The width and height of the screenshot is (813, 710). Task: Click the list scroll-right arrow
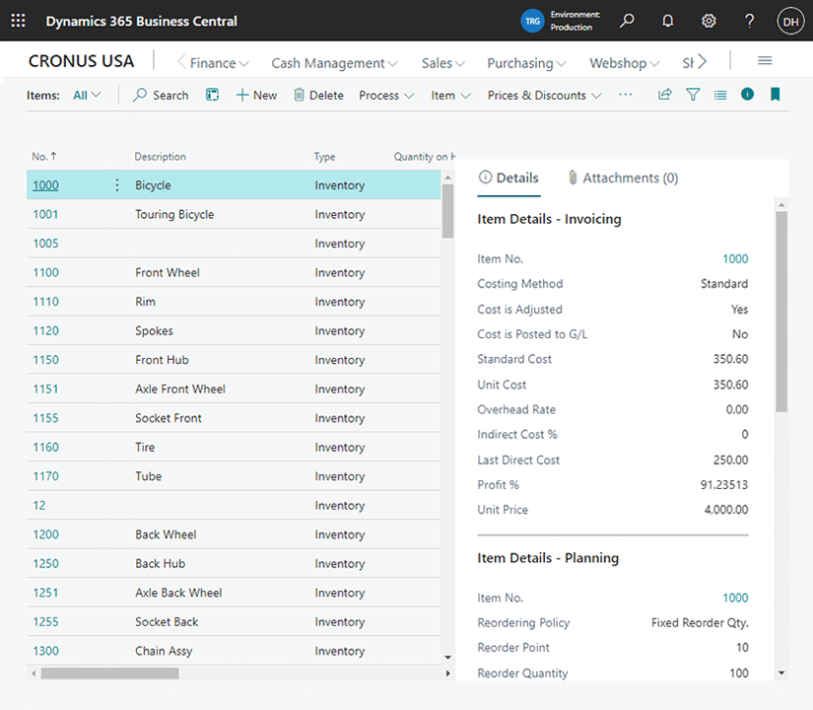click(x=448, y=674)
